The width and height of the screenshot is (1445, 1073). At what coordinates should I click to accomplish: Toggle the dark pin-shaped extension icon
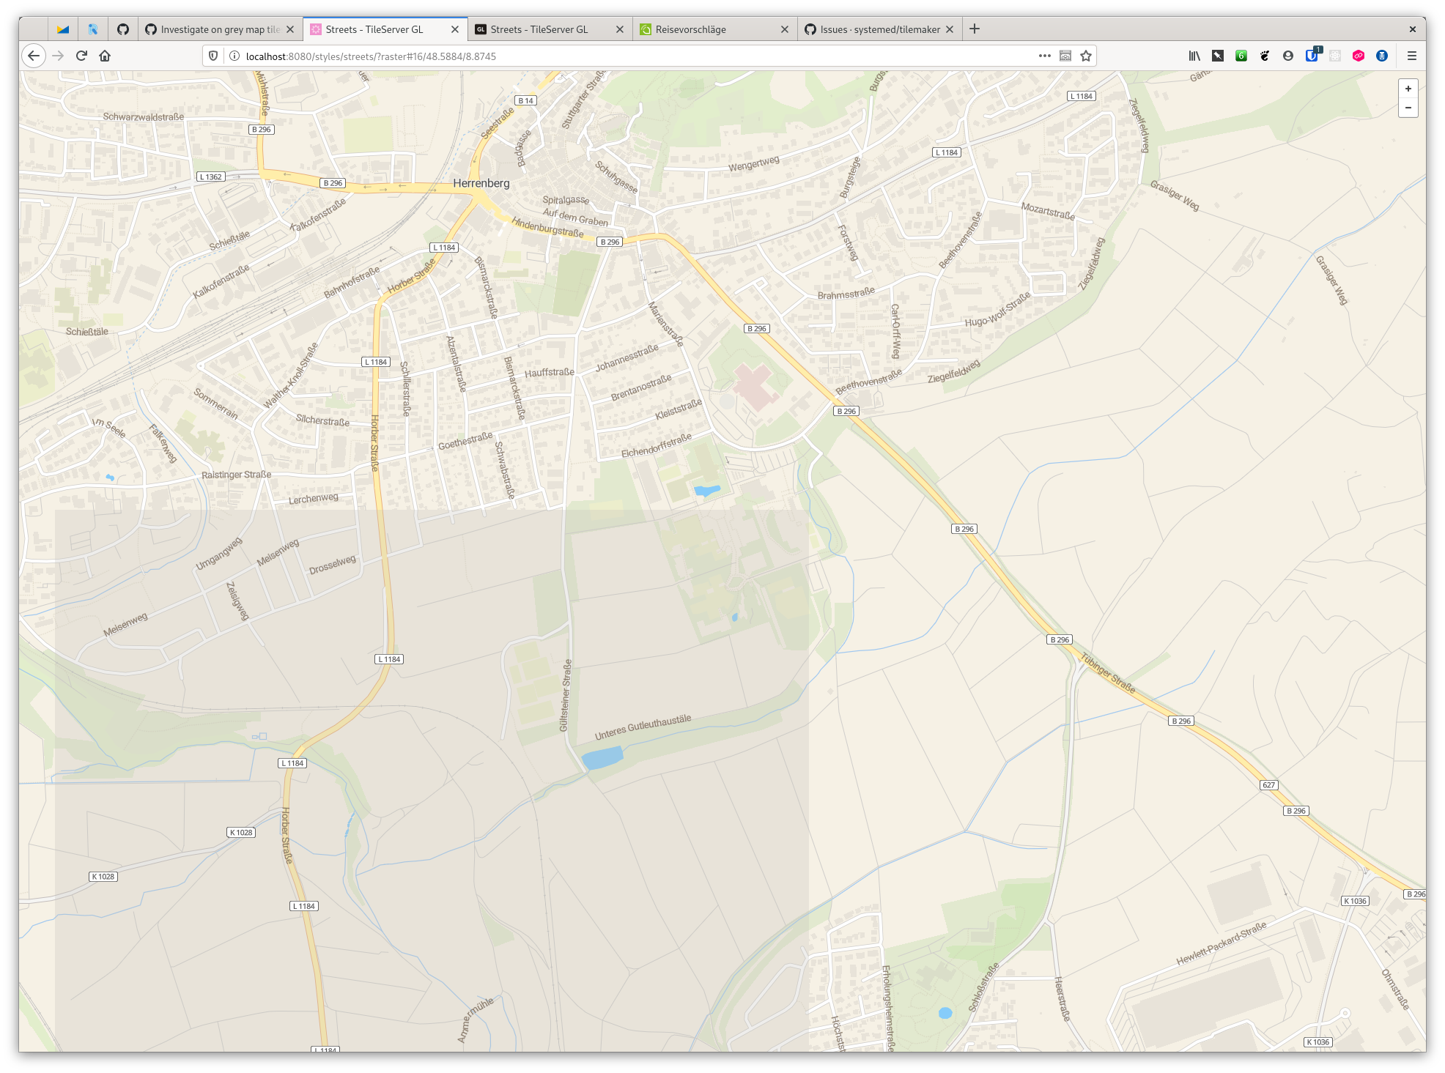click(x=1217, y=55)
